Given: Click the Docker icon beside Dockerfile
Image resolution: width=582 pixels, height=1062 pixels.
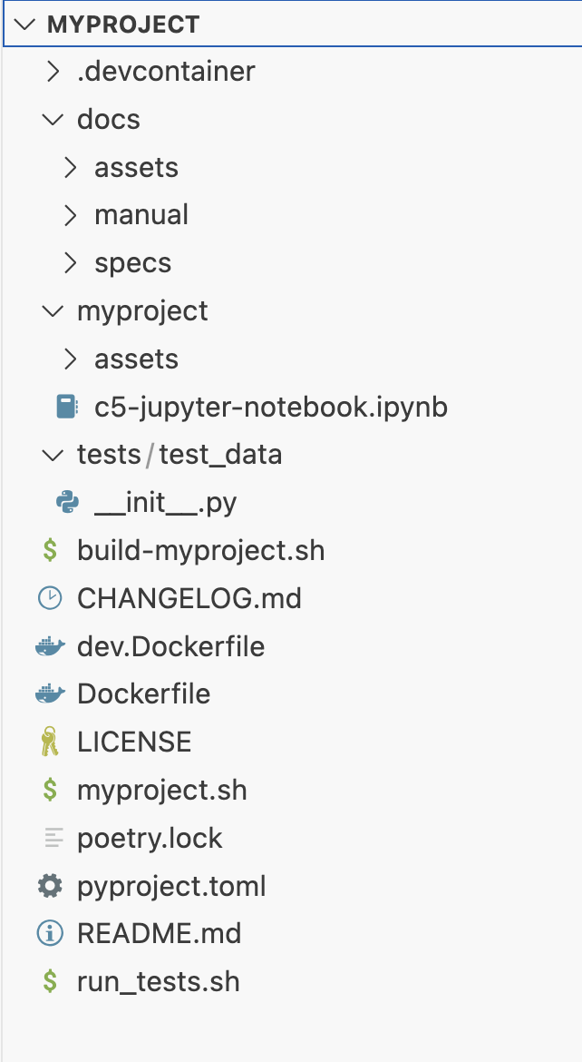Looking at the screenshot, I should coord(50,694).
